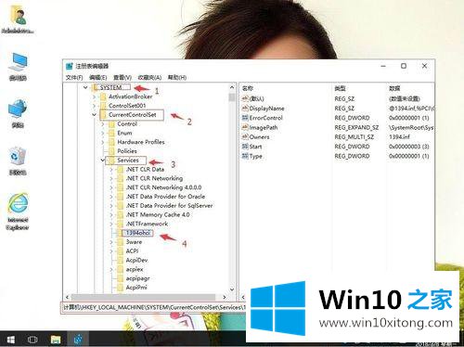Select the Start value name
Image resolution: width=464 pixels, height=347 pixels.
[255, 147]
